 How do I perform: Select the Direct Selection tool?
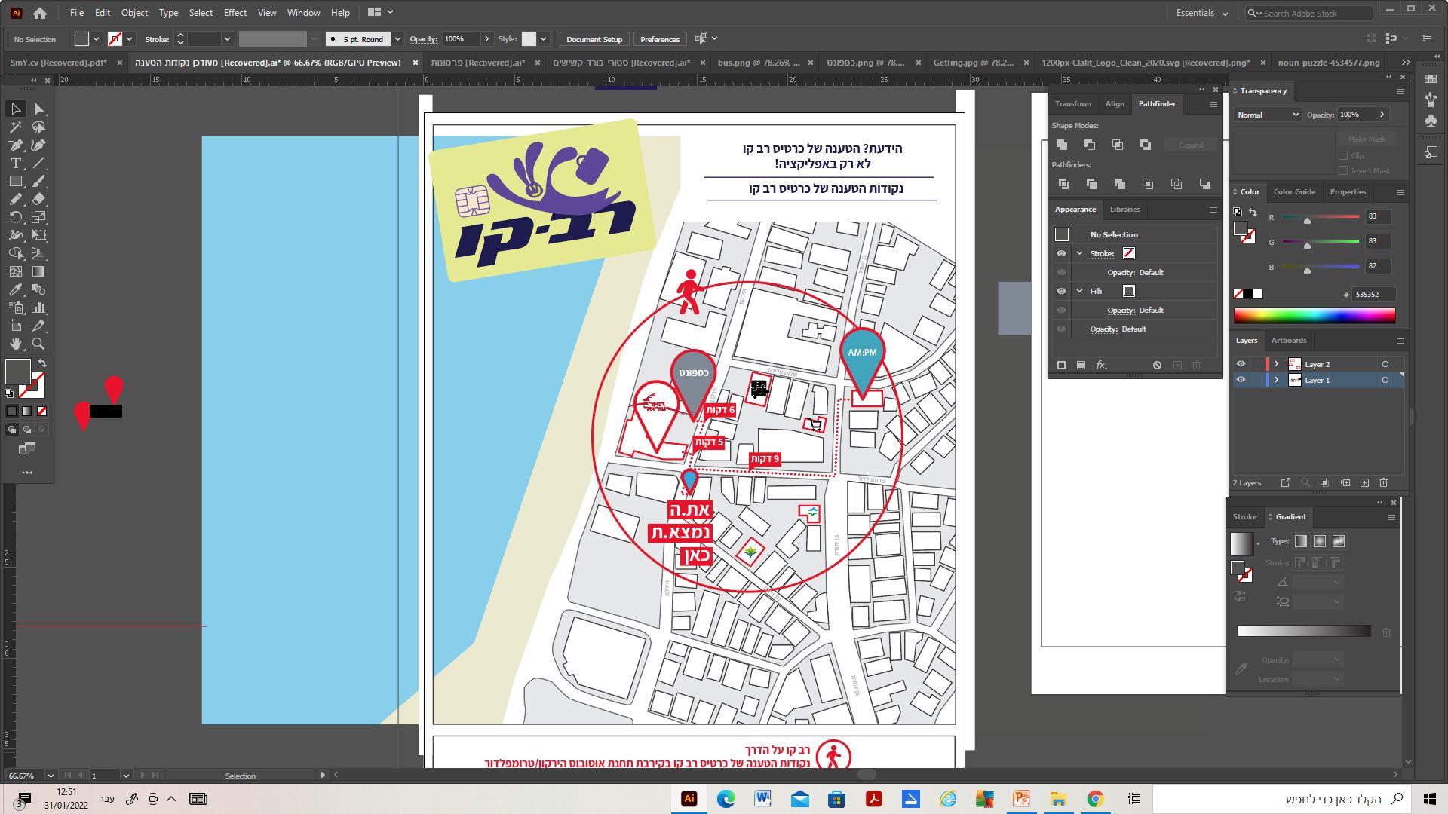[x=38, y=109]
